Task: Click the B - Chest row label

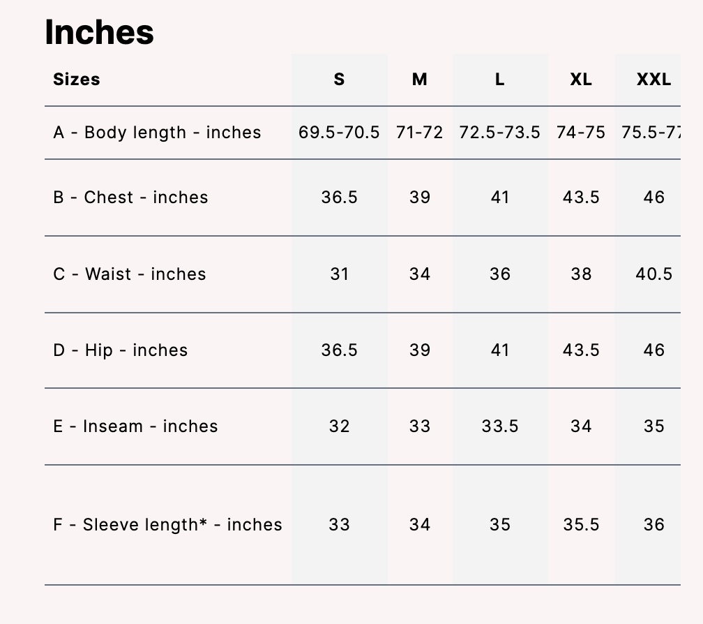Action: (130, 198)
